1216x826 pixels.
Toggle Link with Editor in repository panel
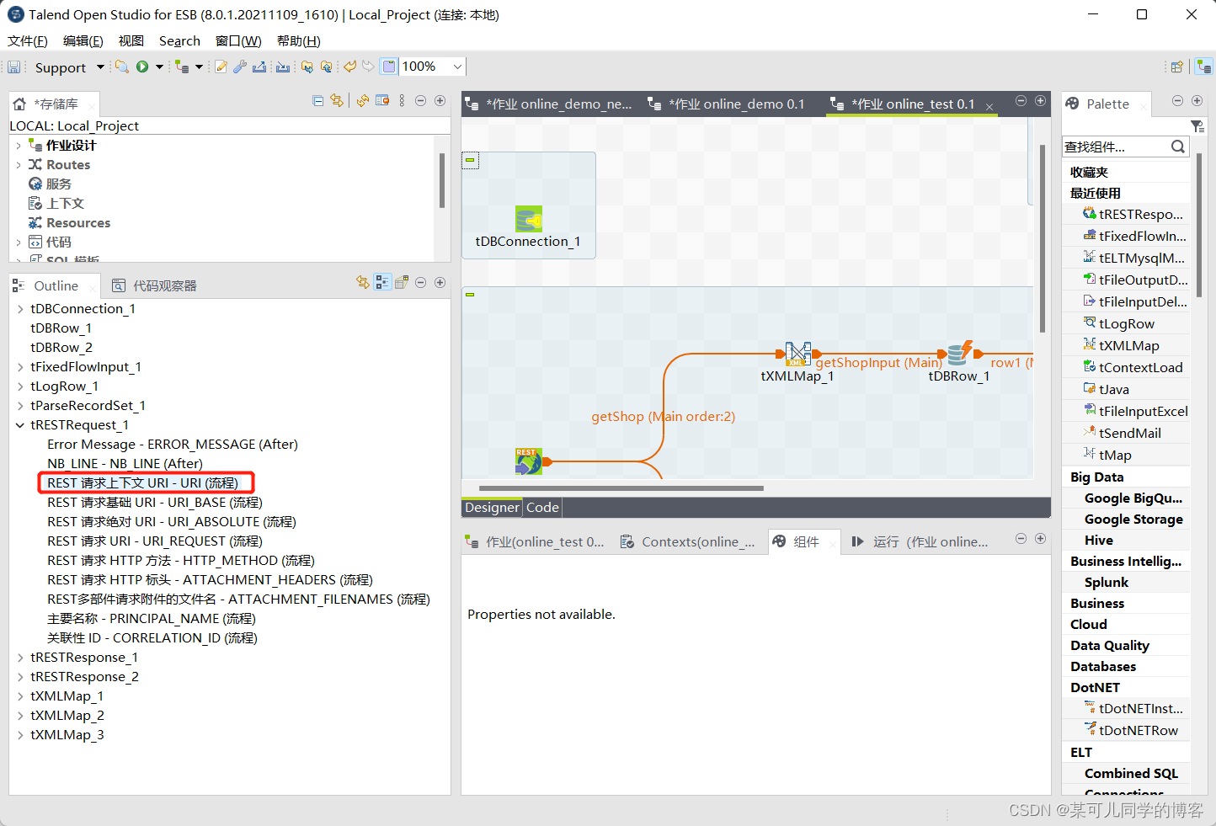click(337, 101)
